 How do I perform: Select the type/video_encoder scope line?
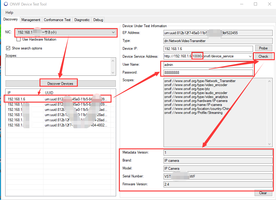(x=196, y=85)
